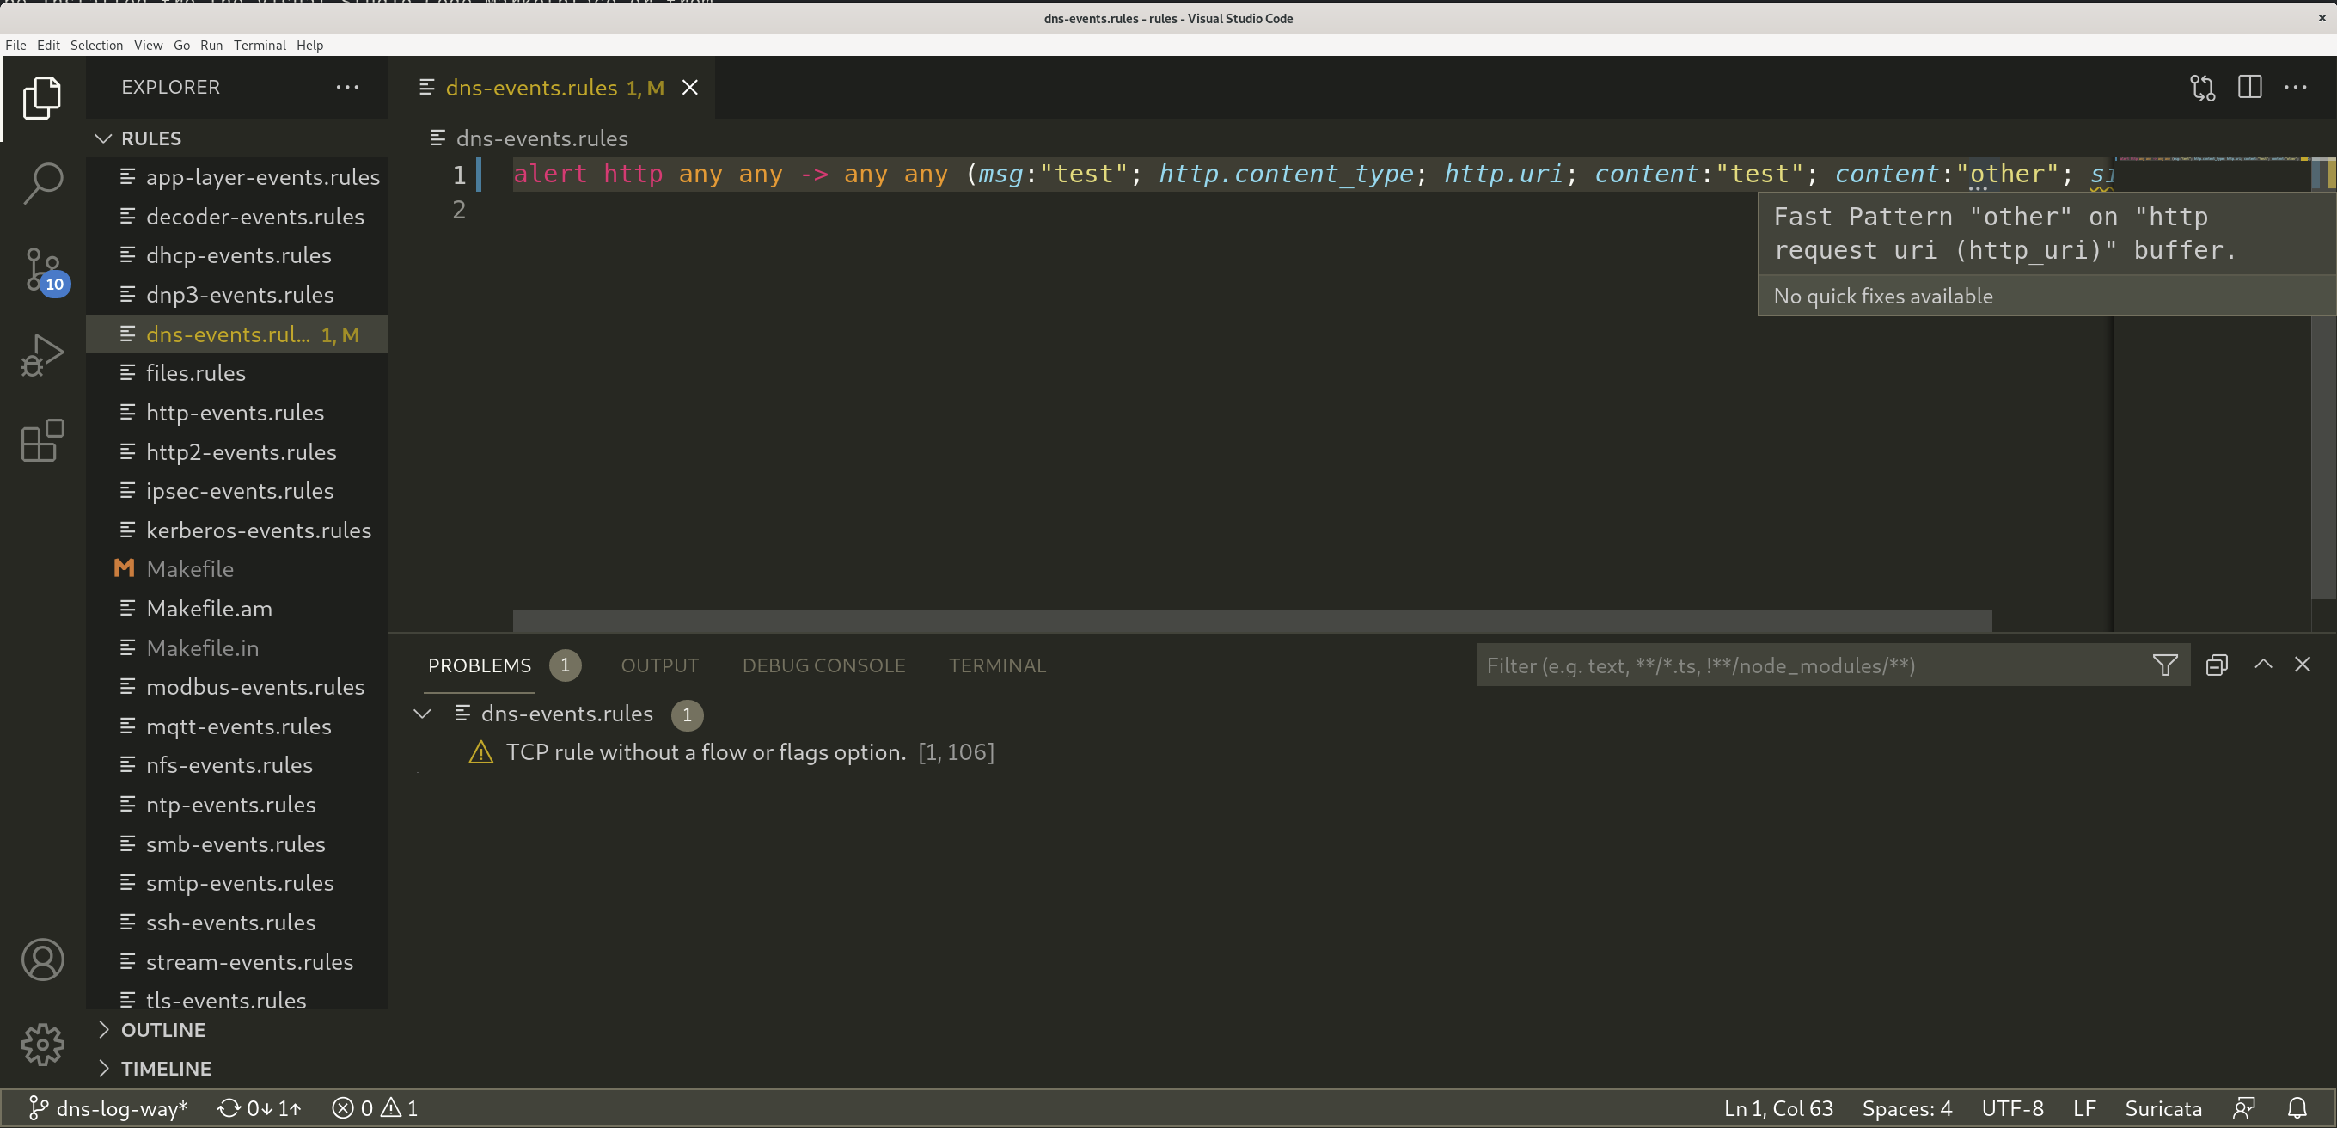The width and height of the screenshot is (2337, 1128).
Task: Switch to the TERMINAL panel tab
Action: (996, 665)
